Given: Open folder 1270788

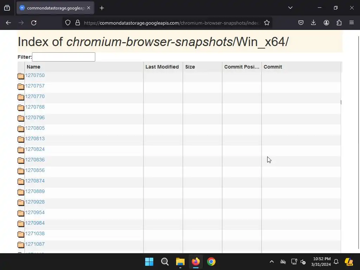Looking at the screenshot, I should pos(35,107).
